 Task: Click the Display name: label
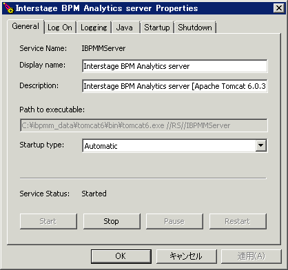click(x=43, y=65)
